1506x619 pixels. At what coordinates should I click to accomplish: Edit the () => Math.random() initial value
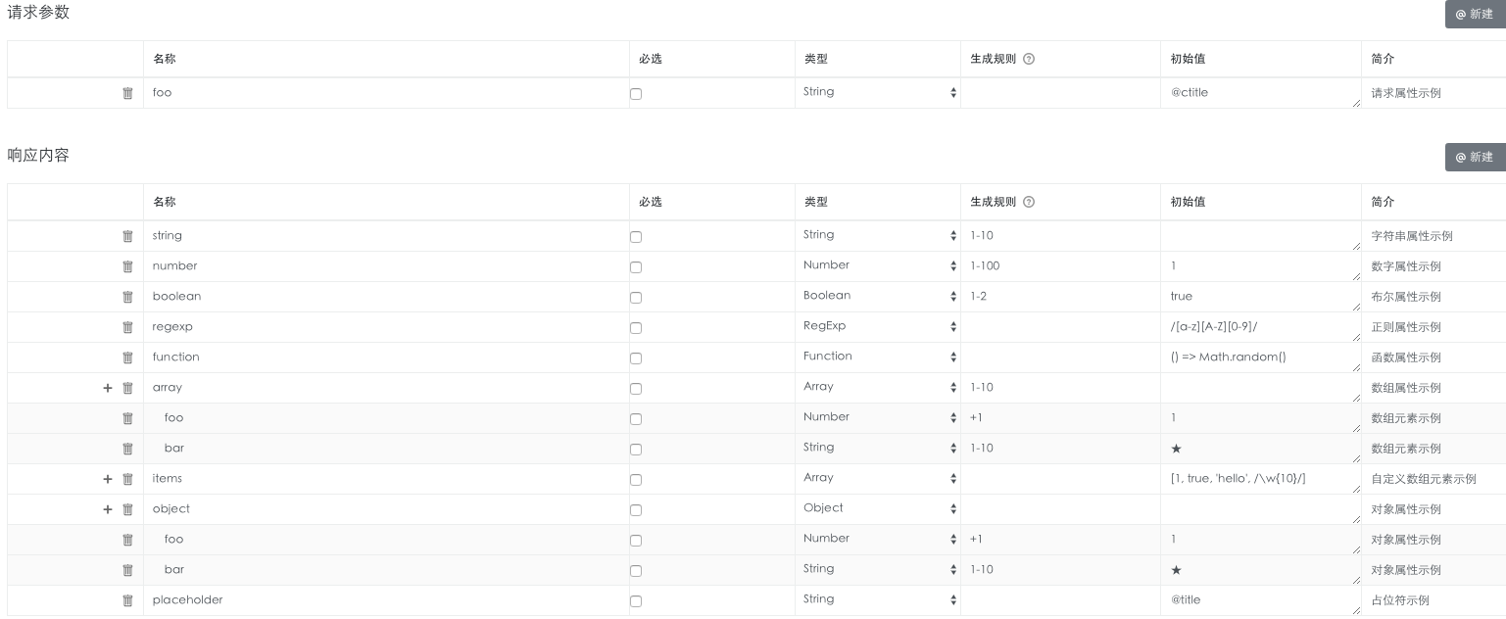pyautogui.click(x=1260, y=357)
